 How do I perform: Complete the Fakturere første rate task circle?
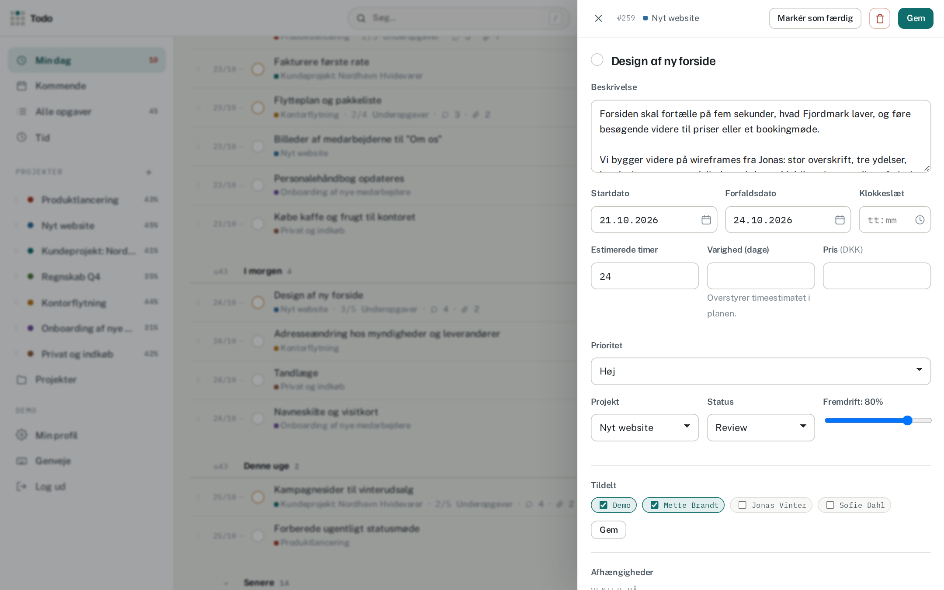pos(258,69)
